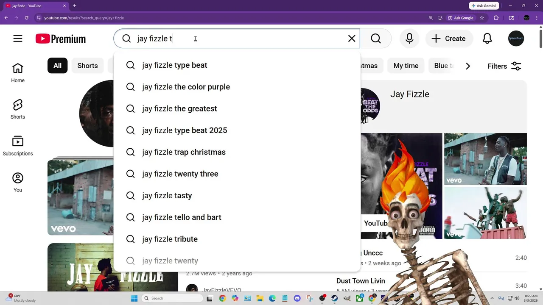This screenshot has width=543, height=305.
Task: Open the guitar warehouse vevo thumbnail
Action: point(485,159)
